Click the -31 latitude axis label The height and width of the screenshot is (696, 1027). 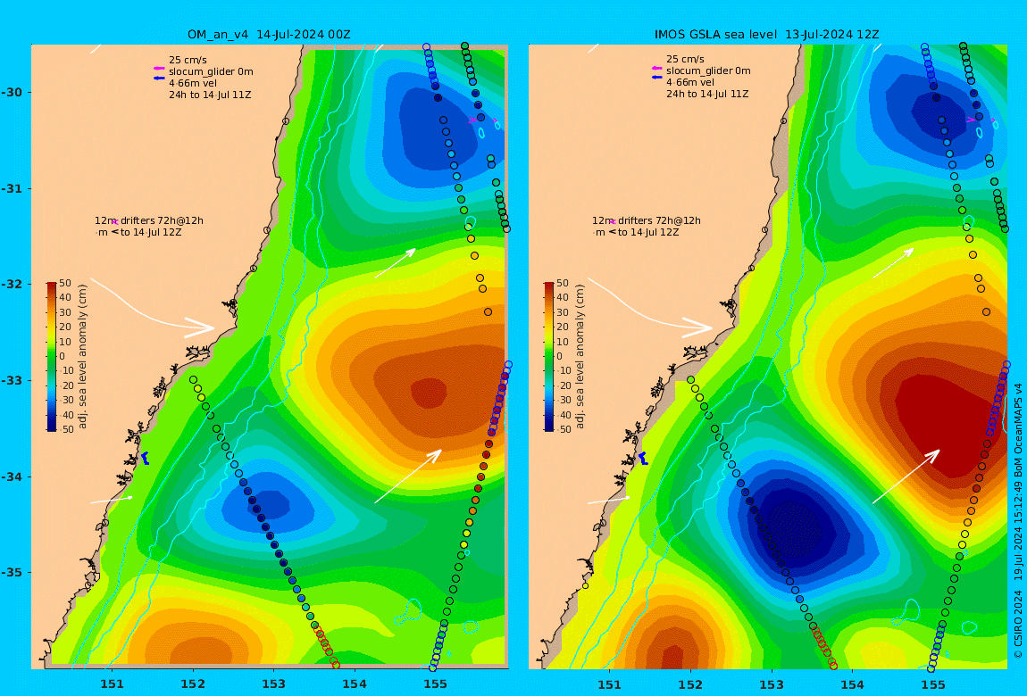(x=11, y=188)
